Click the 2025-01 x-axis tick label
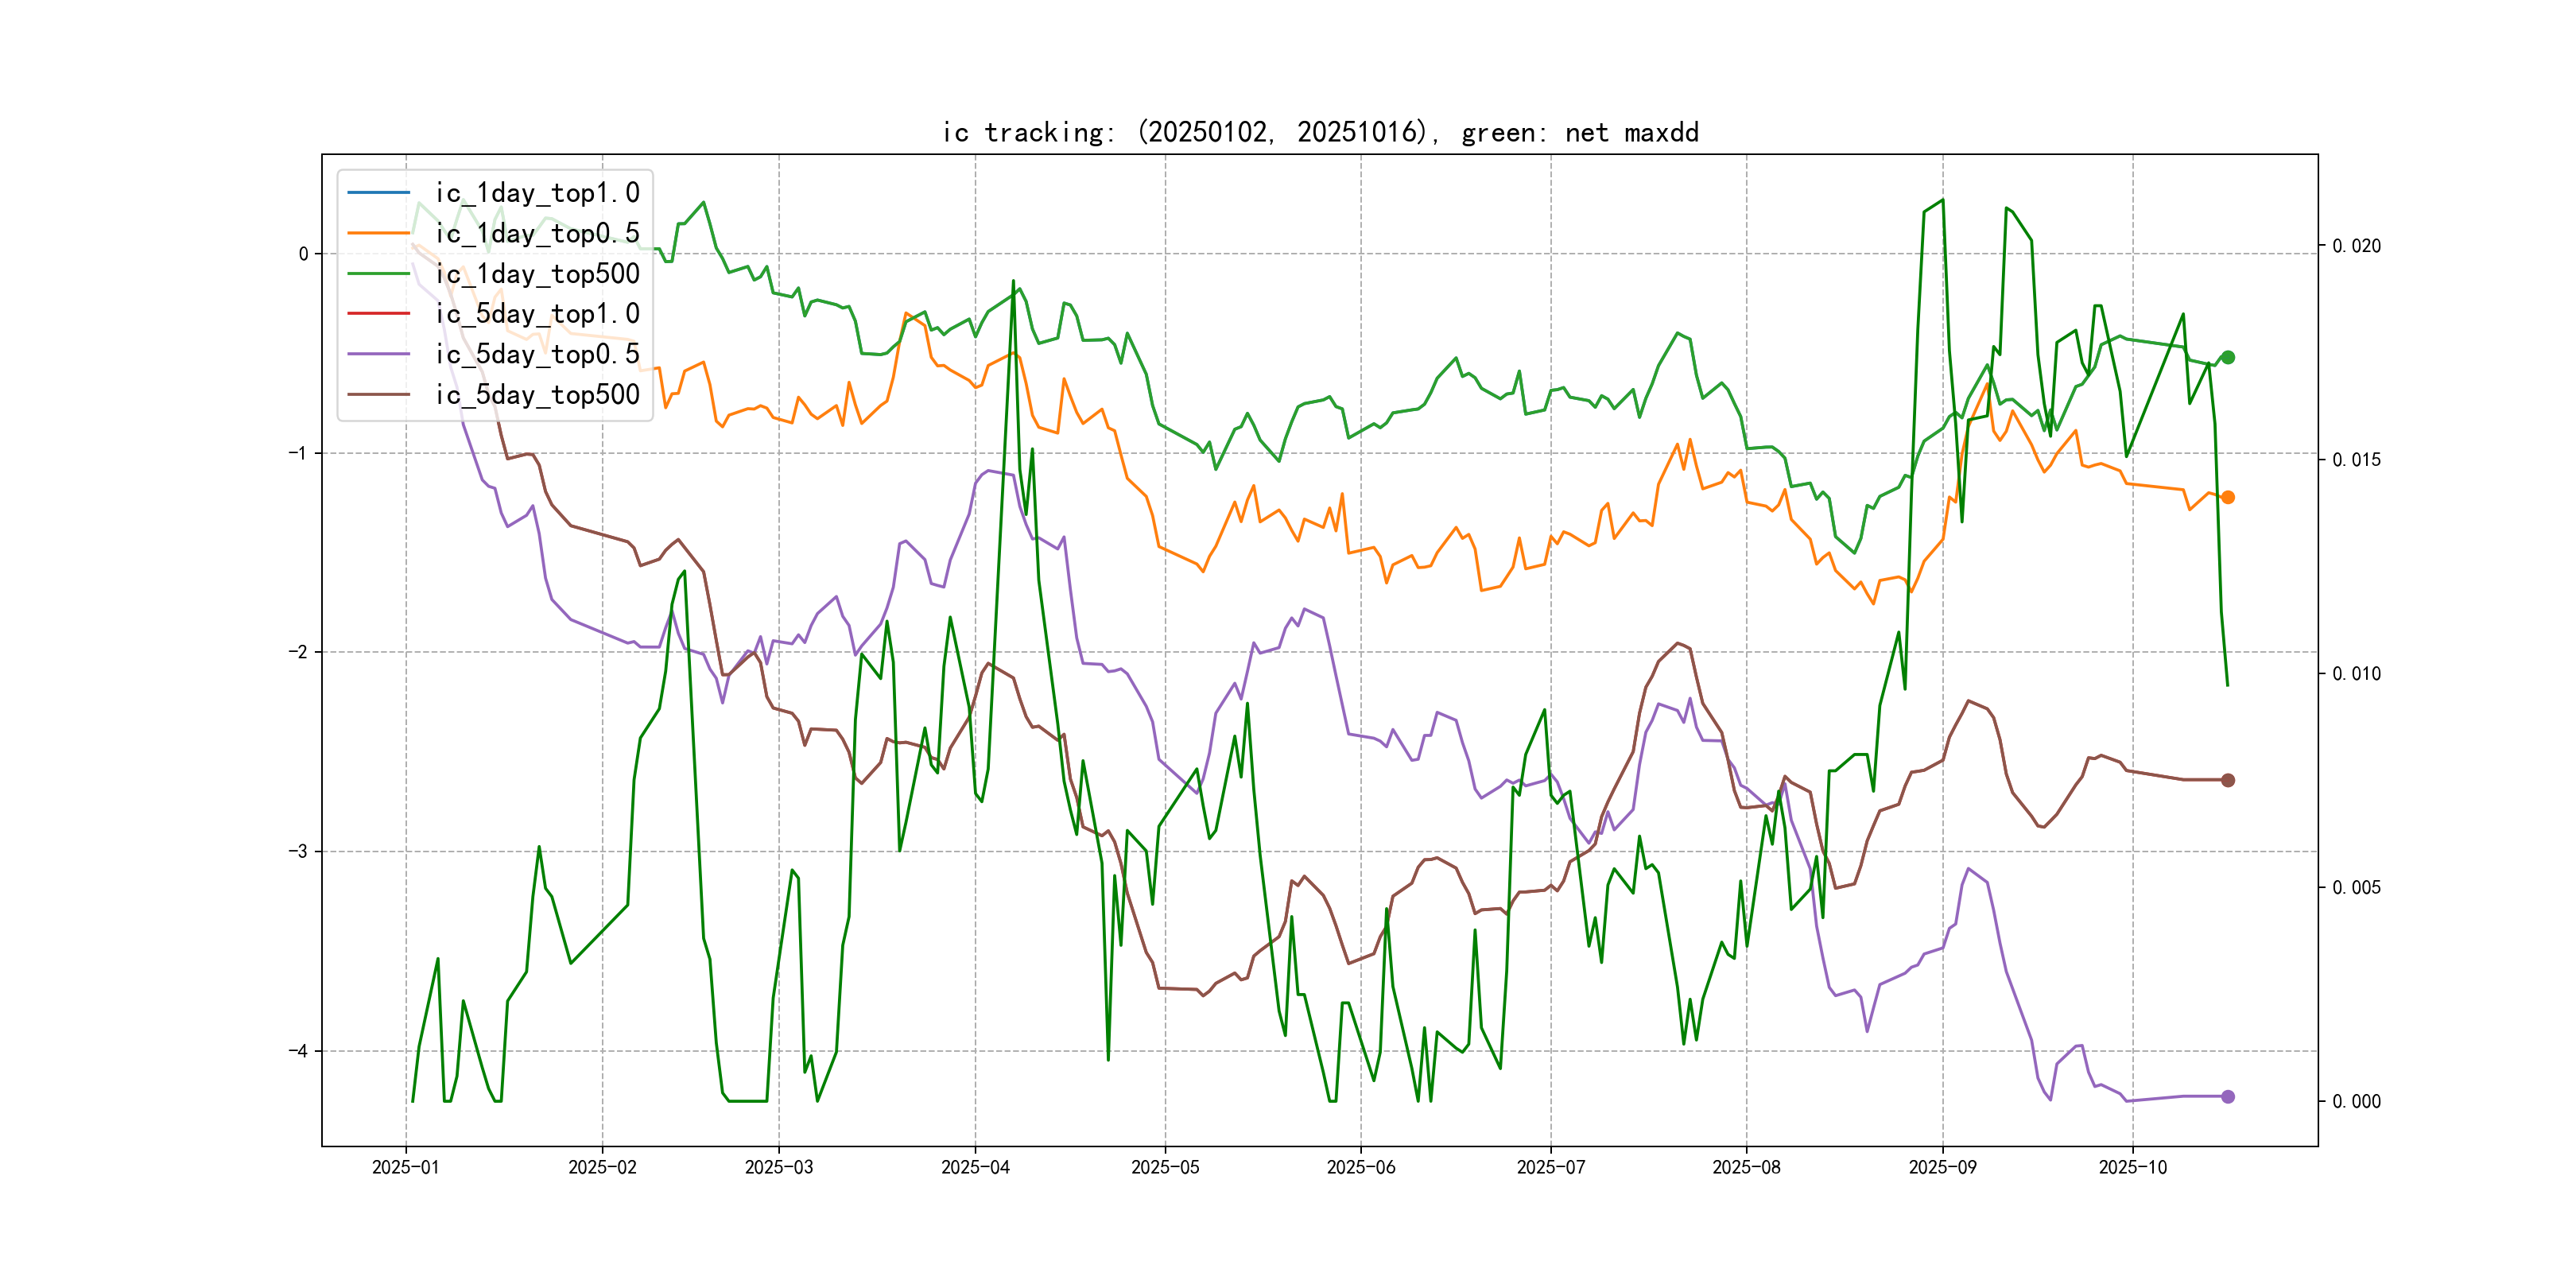 (405, 1168)
